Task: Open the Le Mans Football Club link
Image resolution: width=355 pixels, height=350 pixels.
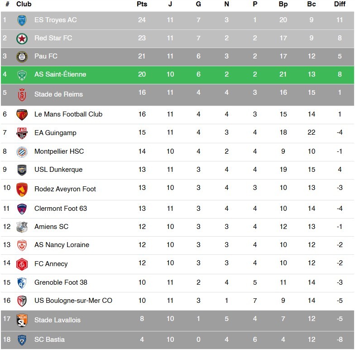Action: (x=68, y=114)
